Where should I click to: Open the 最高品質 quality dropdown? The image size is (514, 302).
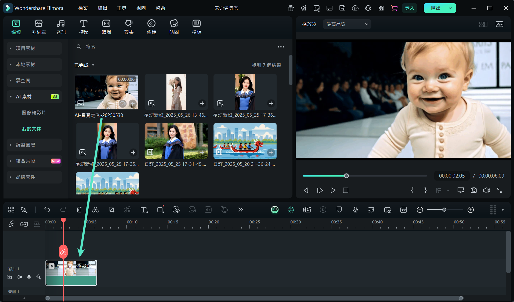(347, 24)
